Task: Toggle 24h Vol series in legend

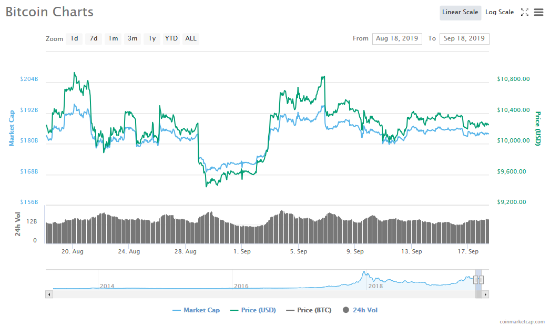Action: tap(360, 310)
